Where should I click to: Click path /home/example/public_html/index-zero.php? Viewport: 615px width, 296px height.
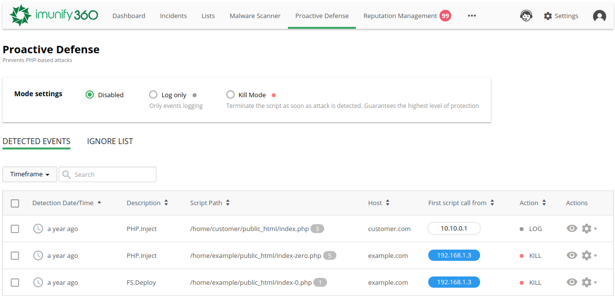pos(256,255)
